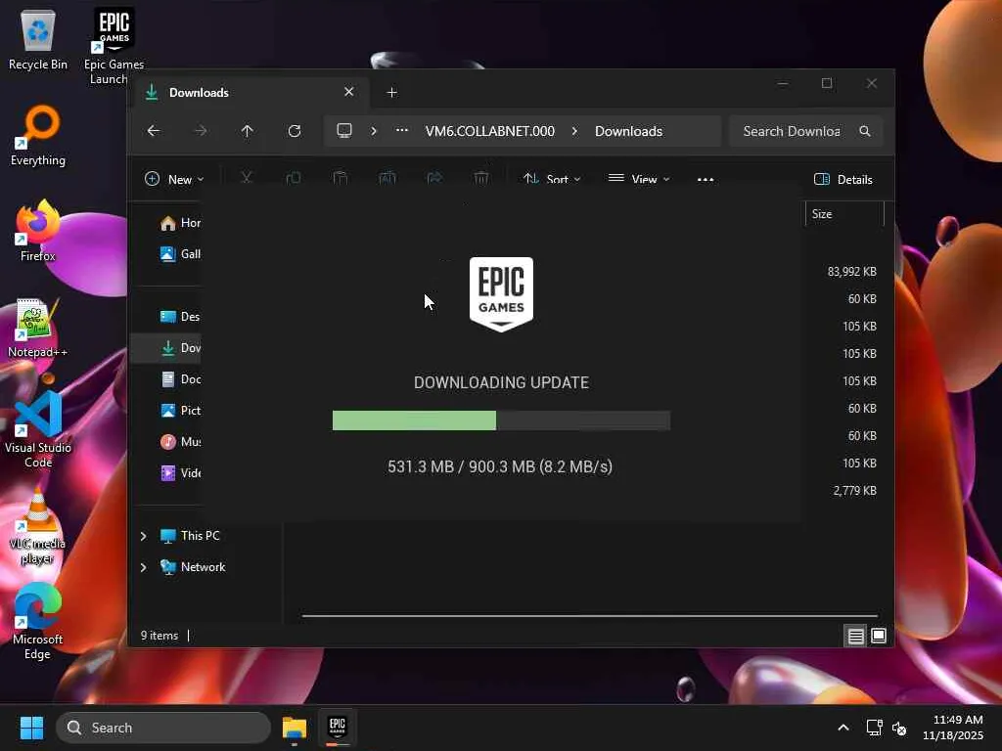Click the 83,992 KB size value
The height and width of the screenshot is (751, 1002).
point(852,272)
